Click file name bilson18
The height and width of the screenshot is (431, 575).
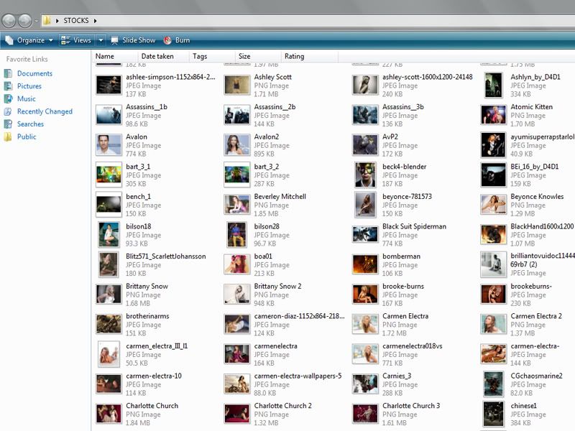[138, 226]
